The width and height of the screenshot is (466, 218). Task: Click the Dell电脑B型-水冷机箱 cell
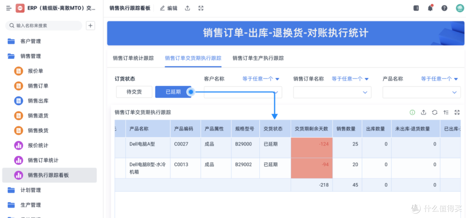click(148, 168)
